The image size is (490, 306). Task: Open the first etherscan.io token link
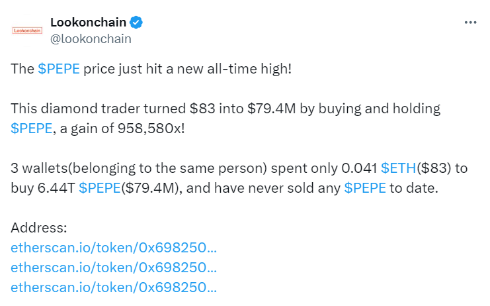tap(114, 248)
